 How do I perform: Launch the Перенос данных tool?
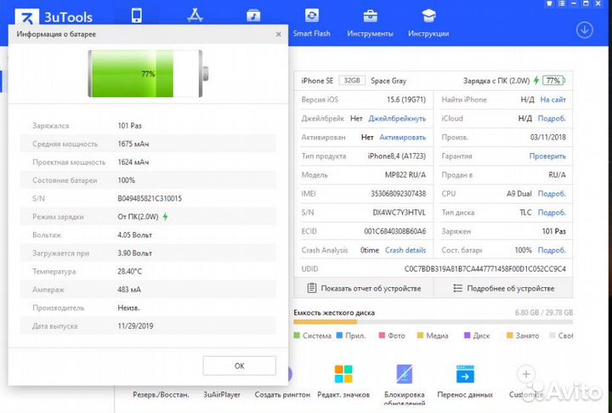coord(465,382)
